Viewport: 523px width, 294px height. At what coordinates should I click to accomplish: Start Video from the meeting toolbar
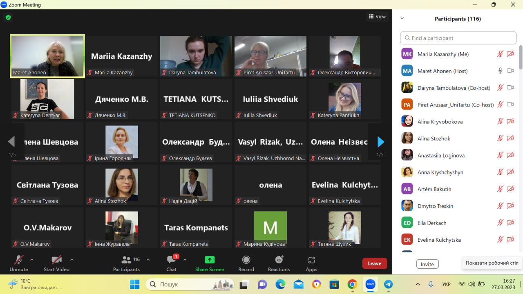[56, 263]
